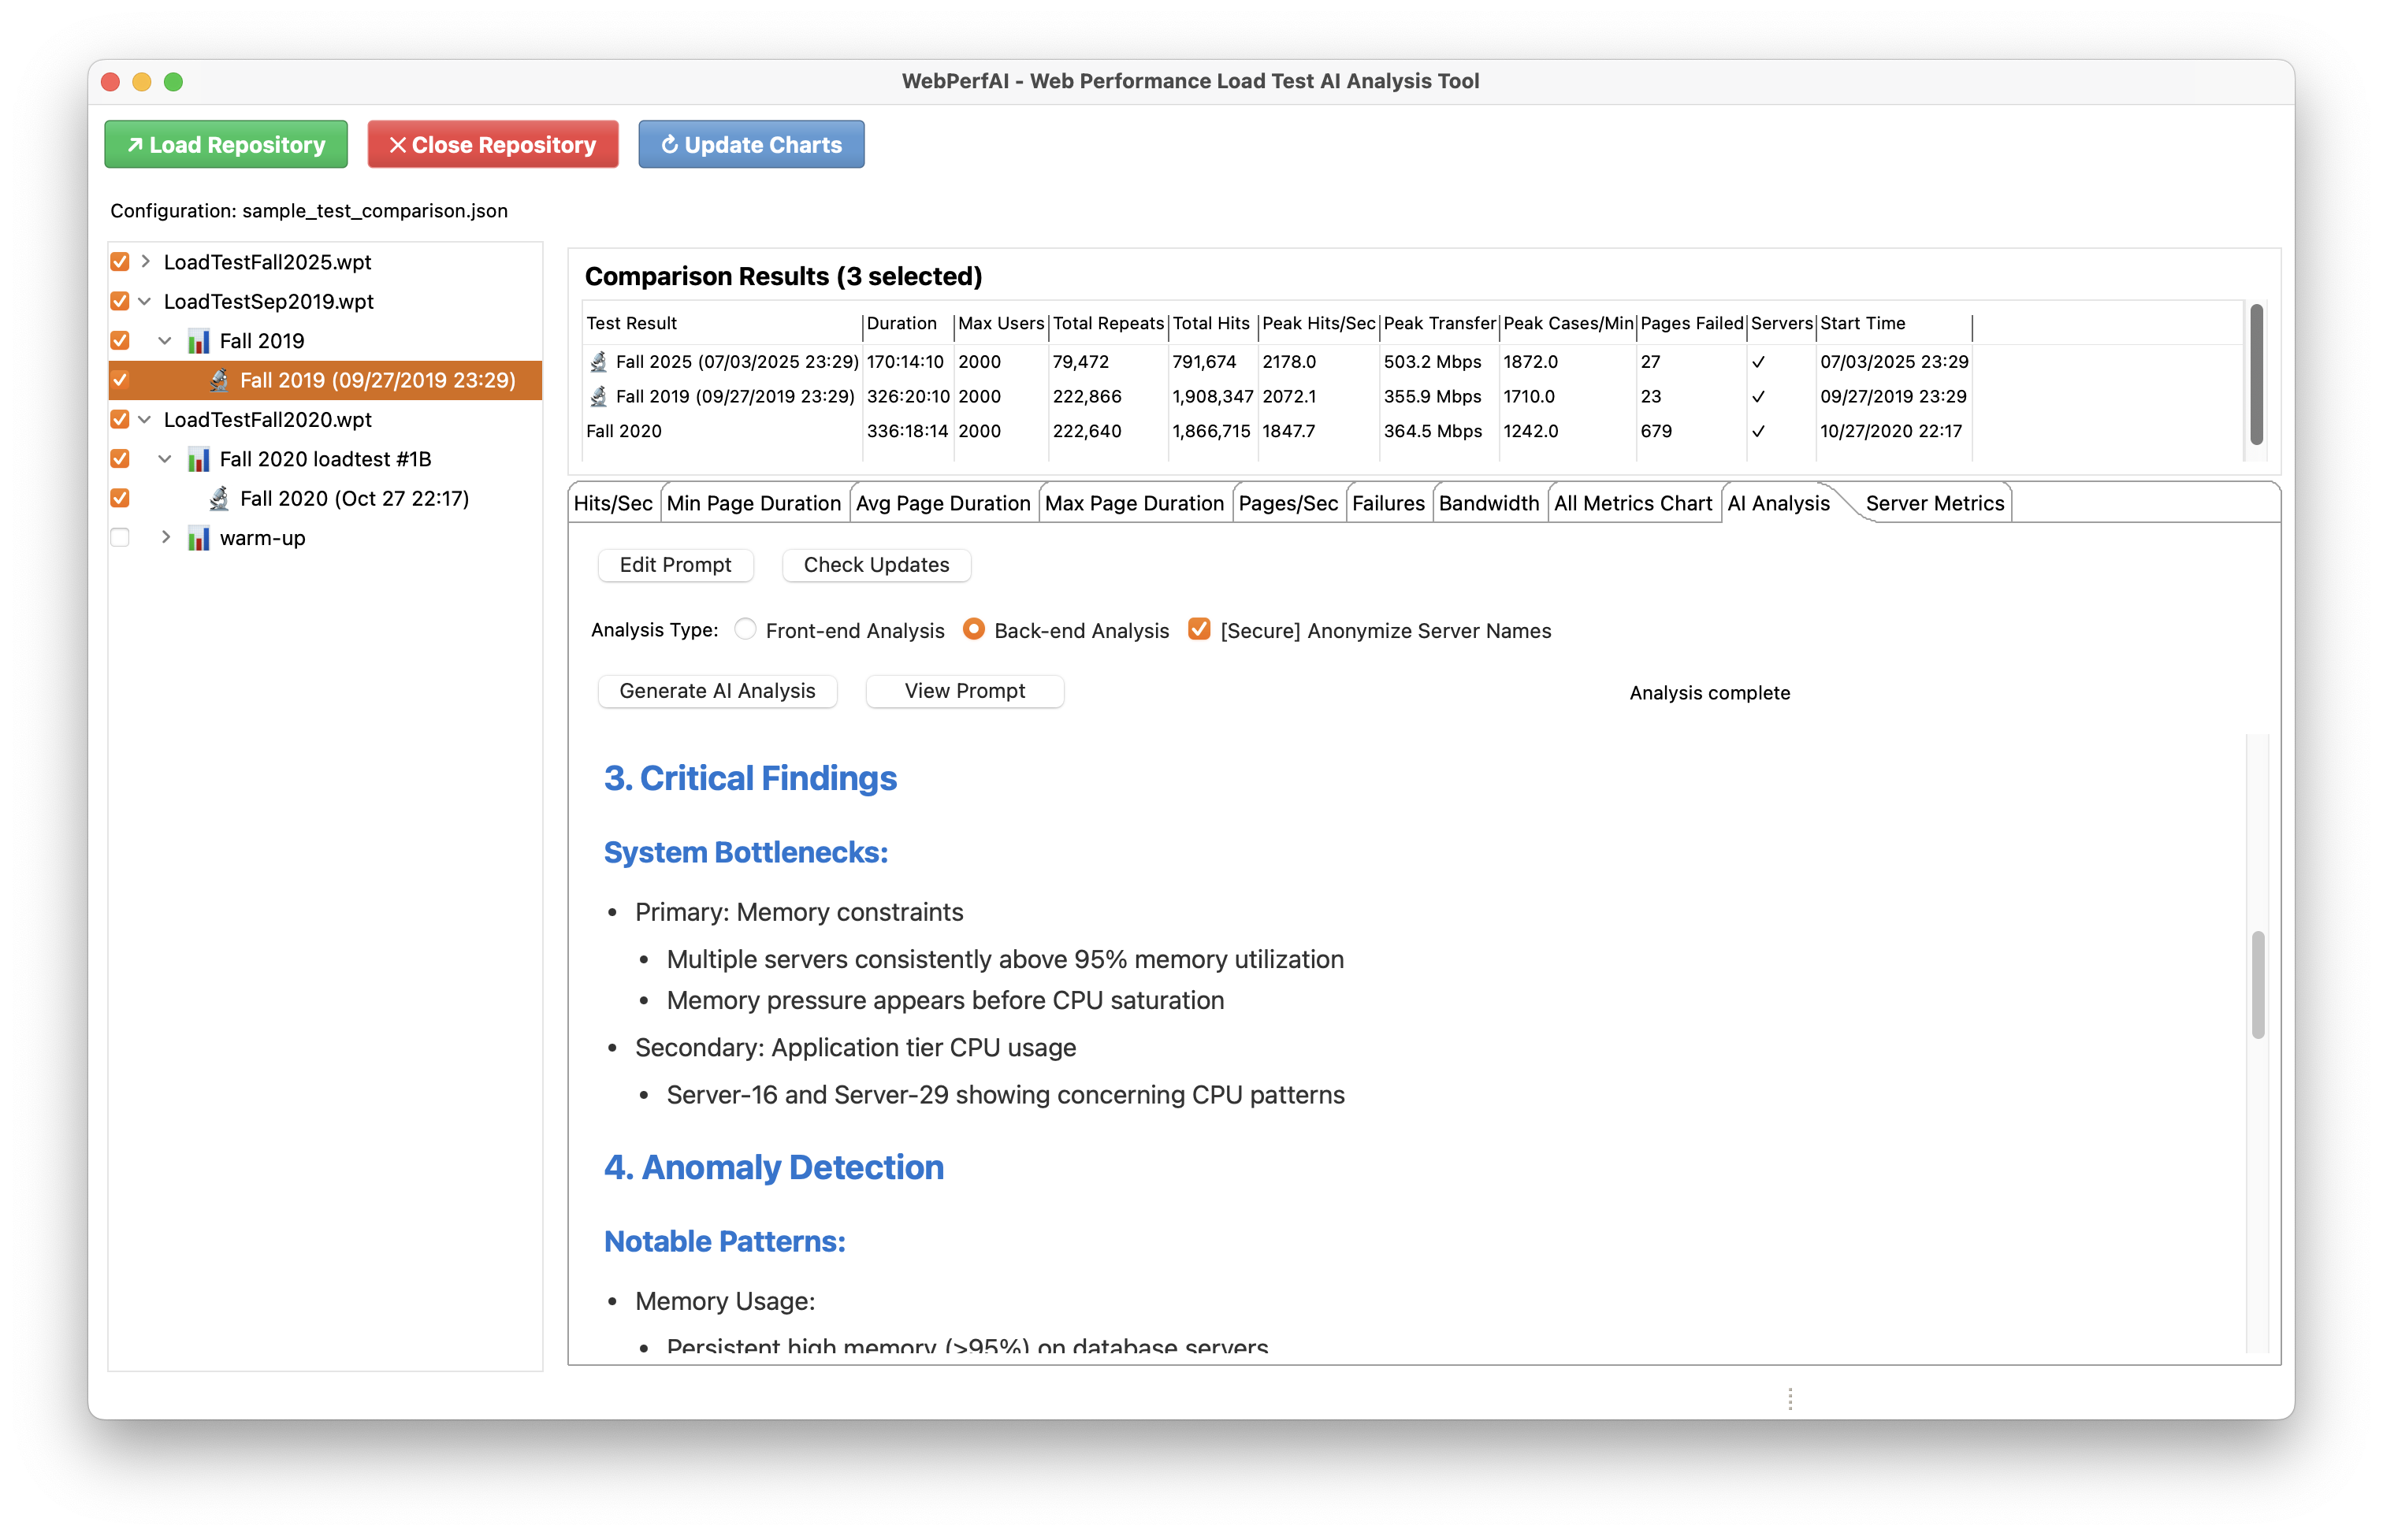This screenshot has height=1536, width=2383.
Task: Expand the LoadTestFall2025.wpt tree node
Action: [146, 262]
